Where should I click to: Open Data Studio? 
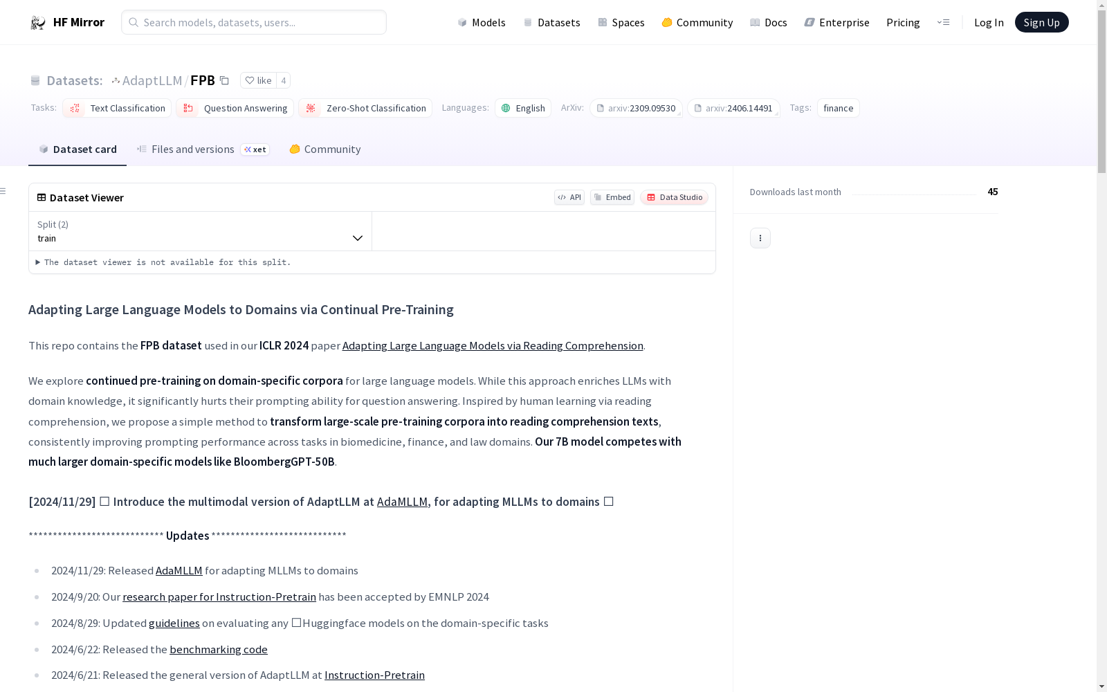674,197
